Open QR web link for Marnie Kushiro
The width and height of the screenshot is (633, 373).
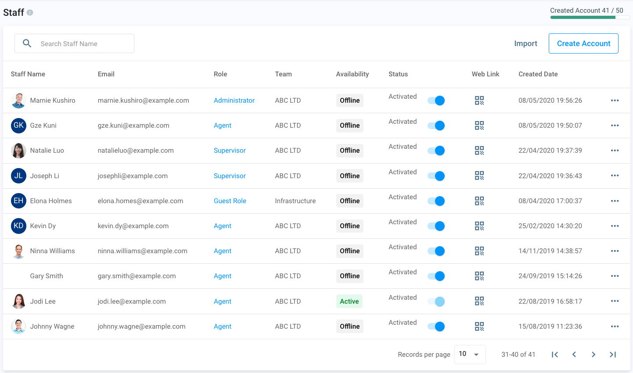479,100
